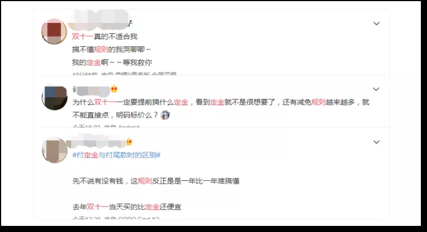Click 双十一 keyword in 双十一真的不适合我

(83, 37)
